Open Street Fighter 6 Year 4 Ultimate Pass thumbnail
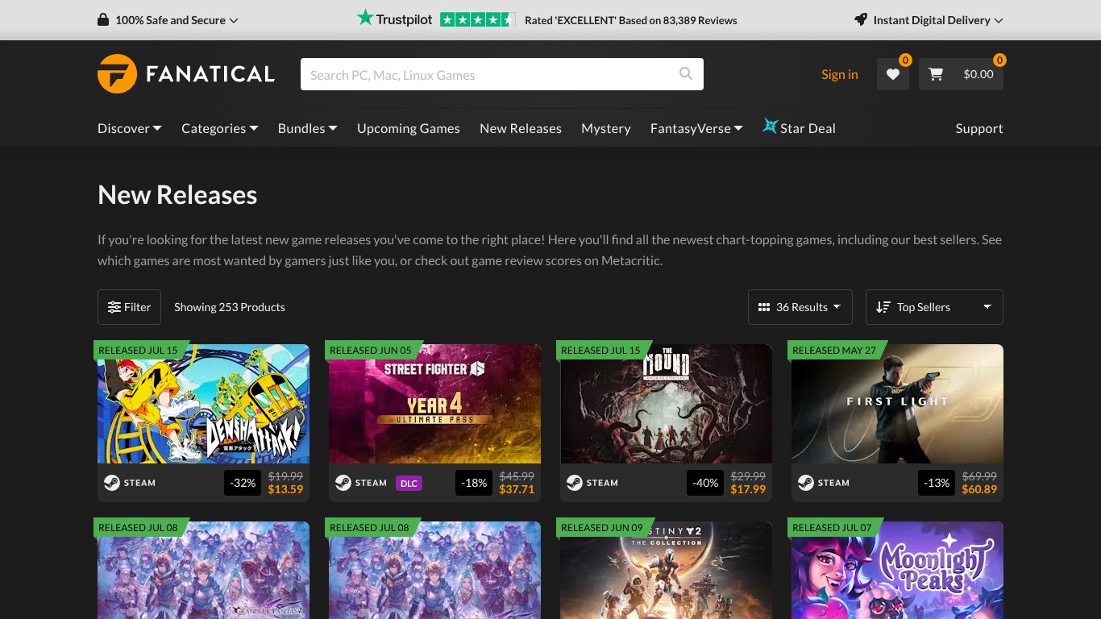This screenshot has height=619, width=1101. 434,404
